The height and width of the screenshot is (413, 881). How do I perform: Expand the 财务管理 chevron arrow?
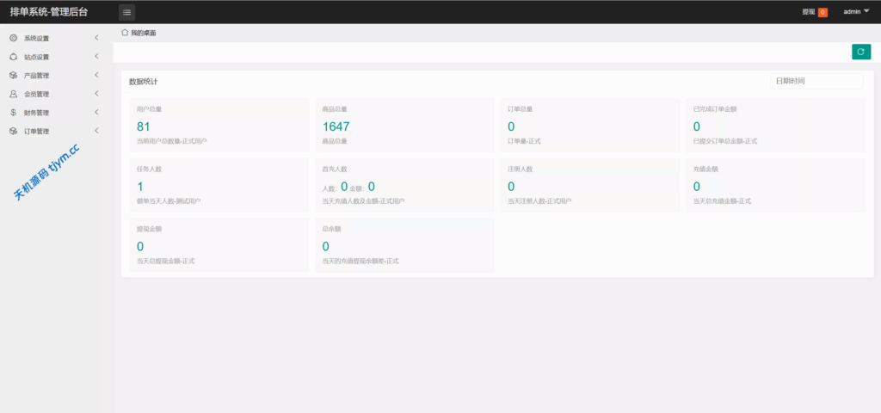(x=96, y=113)
